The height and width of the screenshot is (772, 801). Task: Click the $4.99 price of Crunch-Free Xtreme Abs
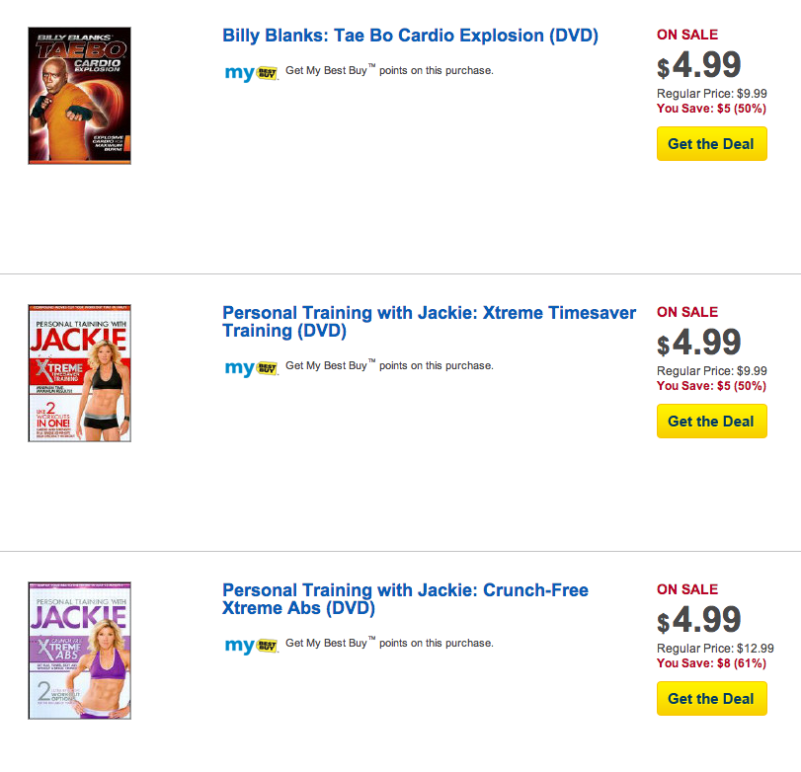click(x=699, y=620)
